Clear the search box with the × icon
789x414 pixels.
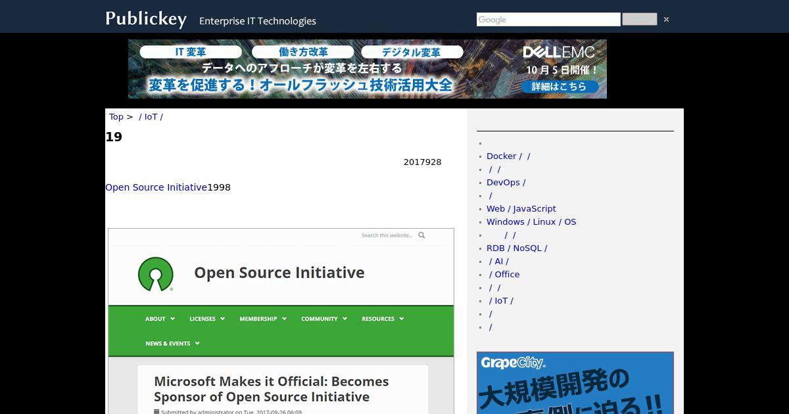point(666,20)
